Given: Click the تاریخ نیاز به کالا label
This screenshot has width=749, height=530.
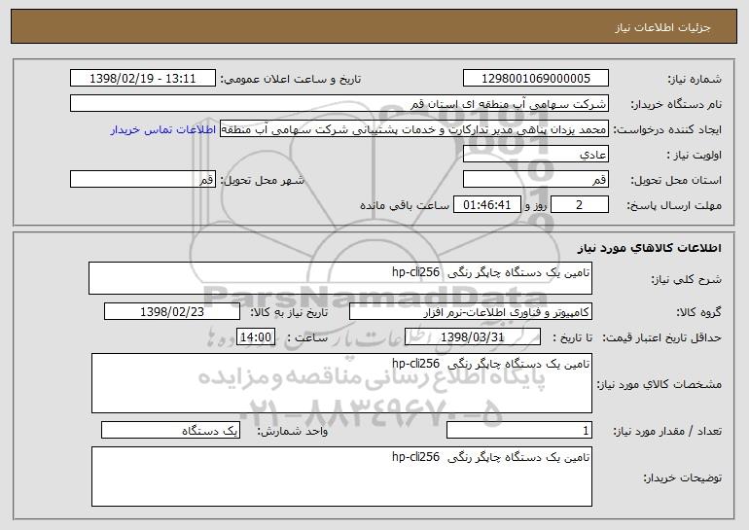Looking at the screenshot, I should 289,313.
